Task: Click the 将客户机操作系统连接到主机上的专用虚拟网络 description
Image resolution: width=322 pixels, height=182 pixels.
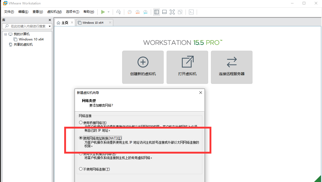Action: (x=118, y=158)
